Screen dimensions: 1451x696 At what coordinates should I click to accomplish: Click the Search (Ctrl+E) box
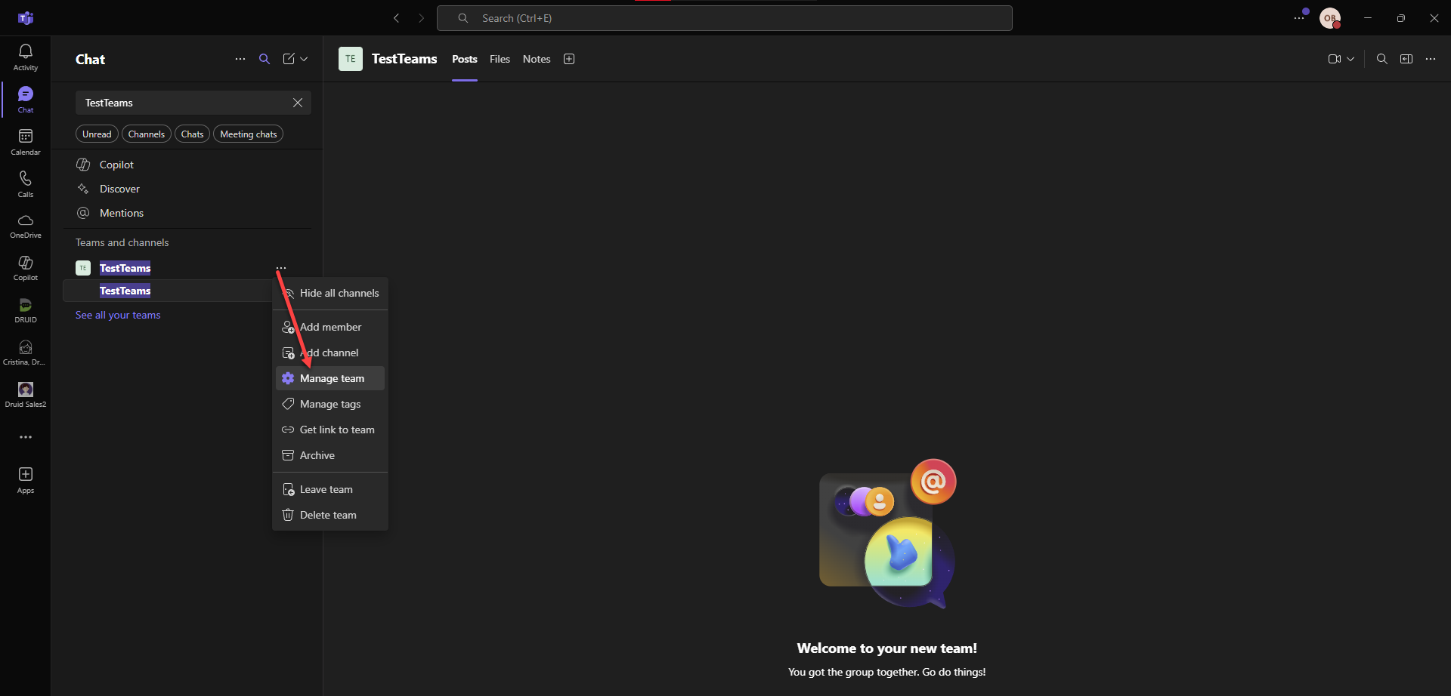click(x=724, y=18)
